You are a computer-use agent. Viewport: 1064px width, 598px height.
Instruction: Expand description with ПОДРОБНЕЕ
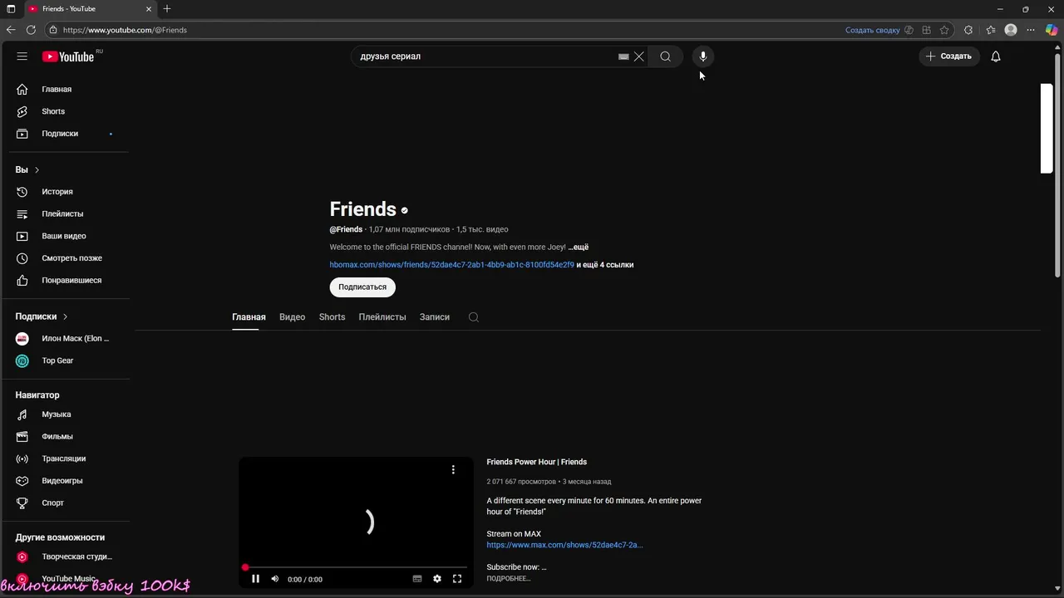(x=509, y=578)
